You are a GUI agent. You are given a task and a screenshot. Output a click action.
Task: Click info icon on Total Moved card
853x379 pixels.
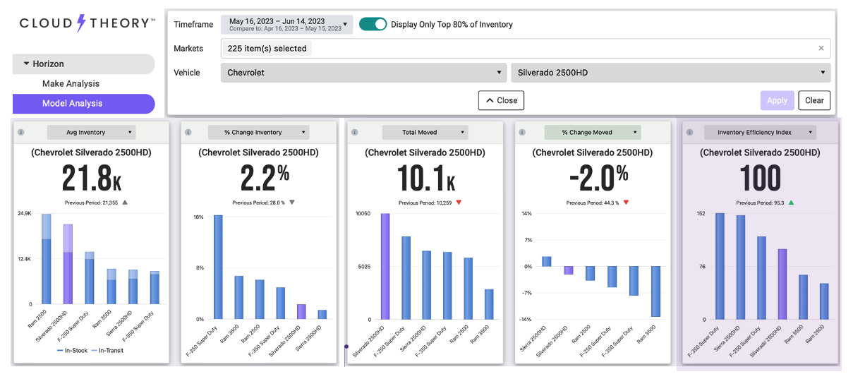(354, 132)
